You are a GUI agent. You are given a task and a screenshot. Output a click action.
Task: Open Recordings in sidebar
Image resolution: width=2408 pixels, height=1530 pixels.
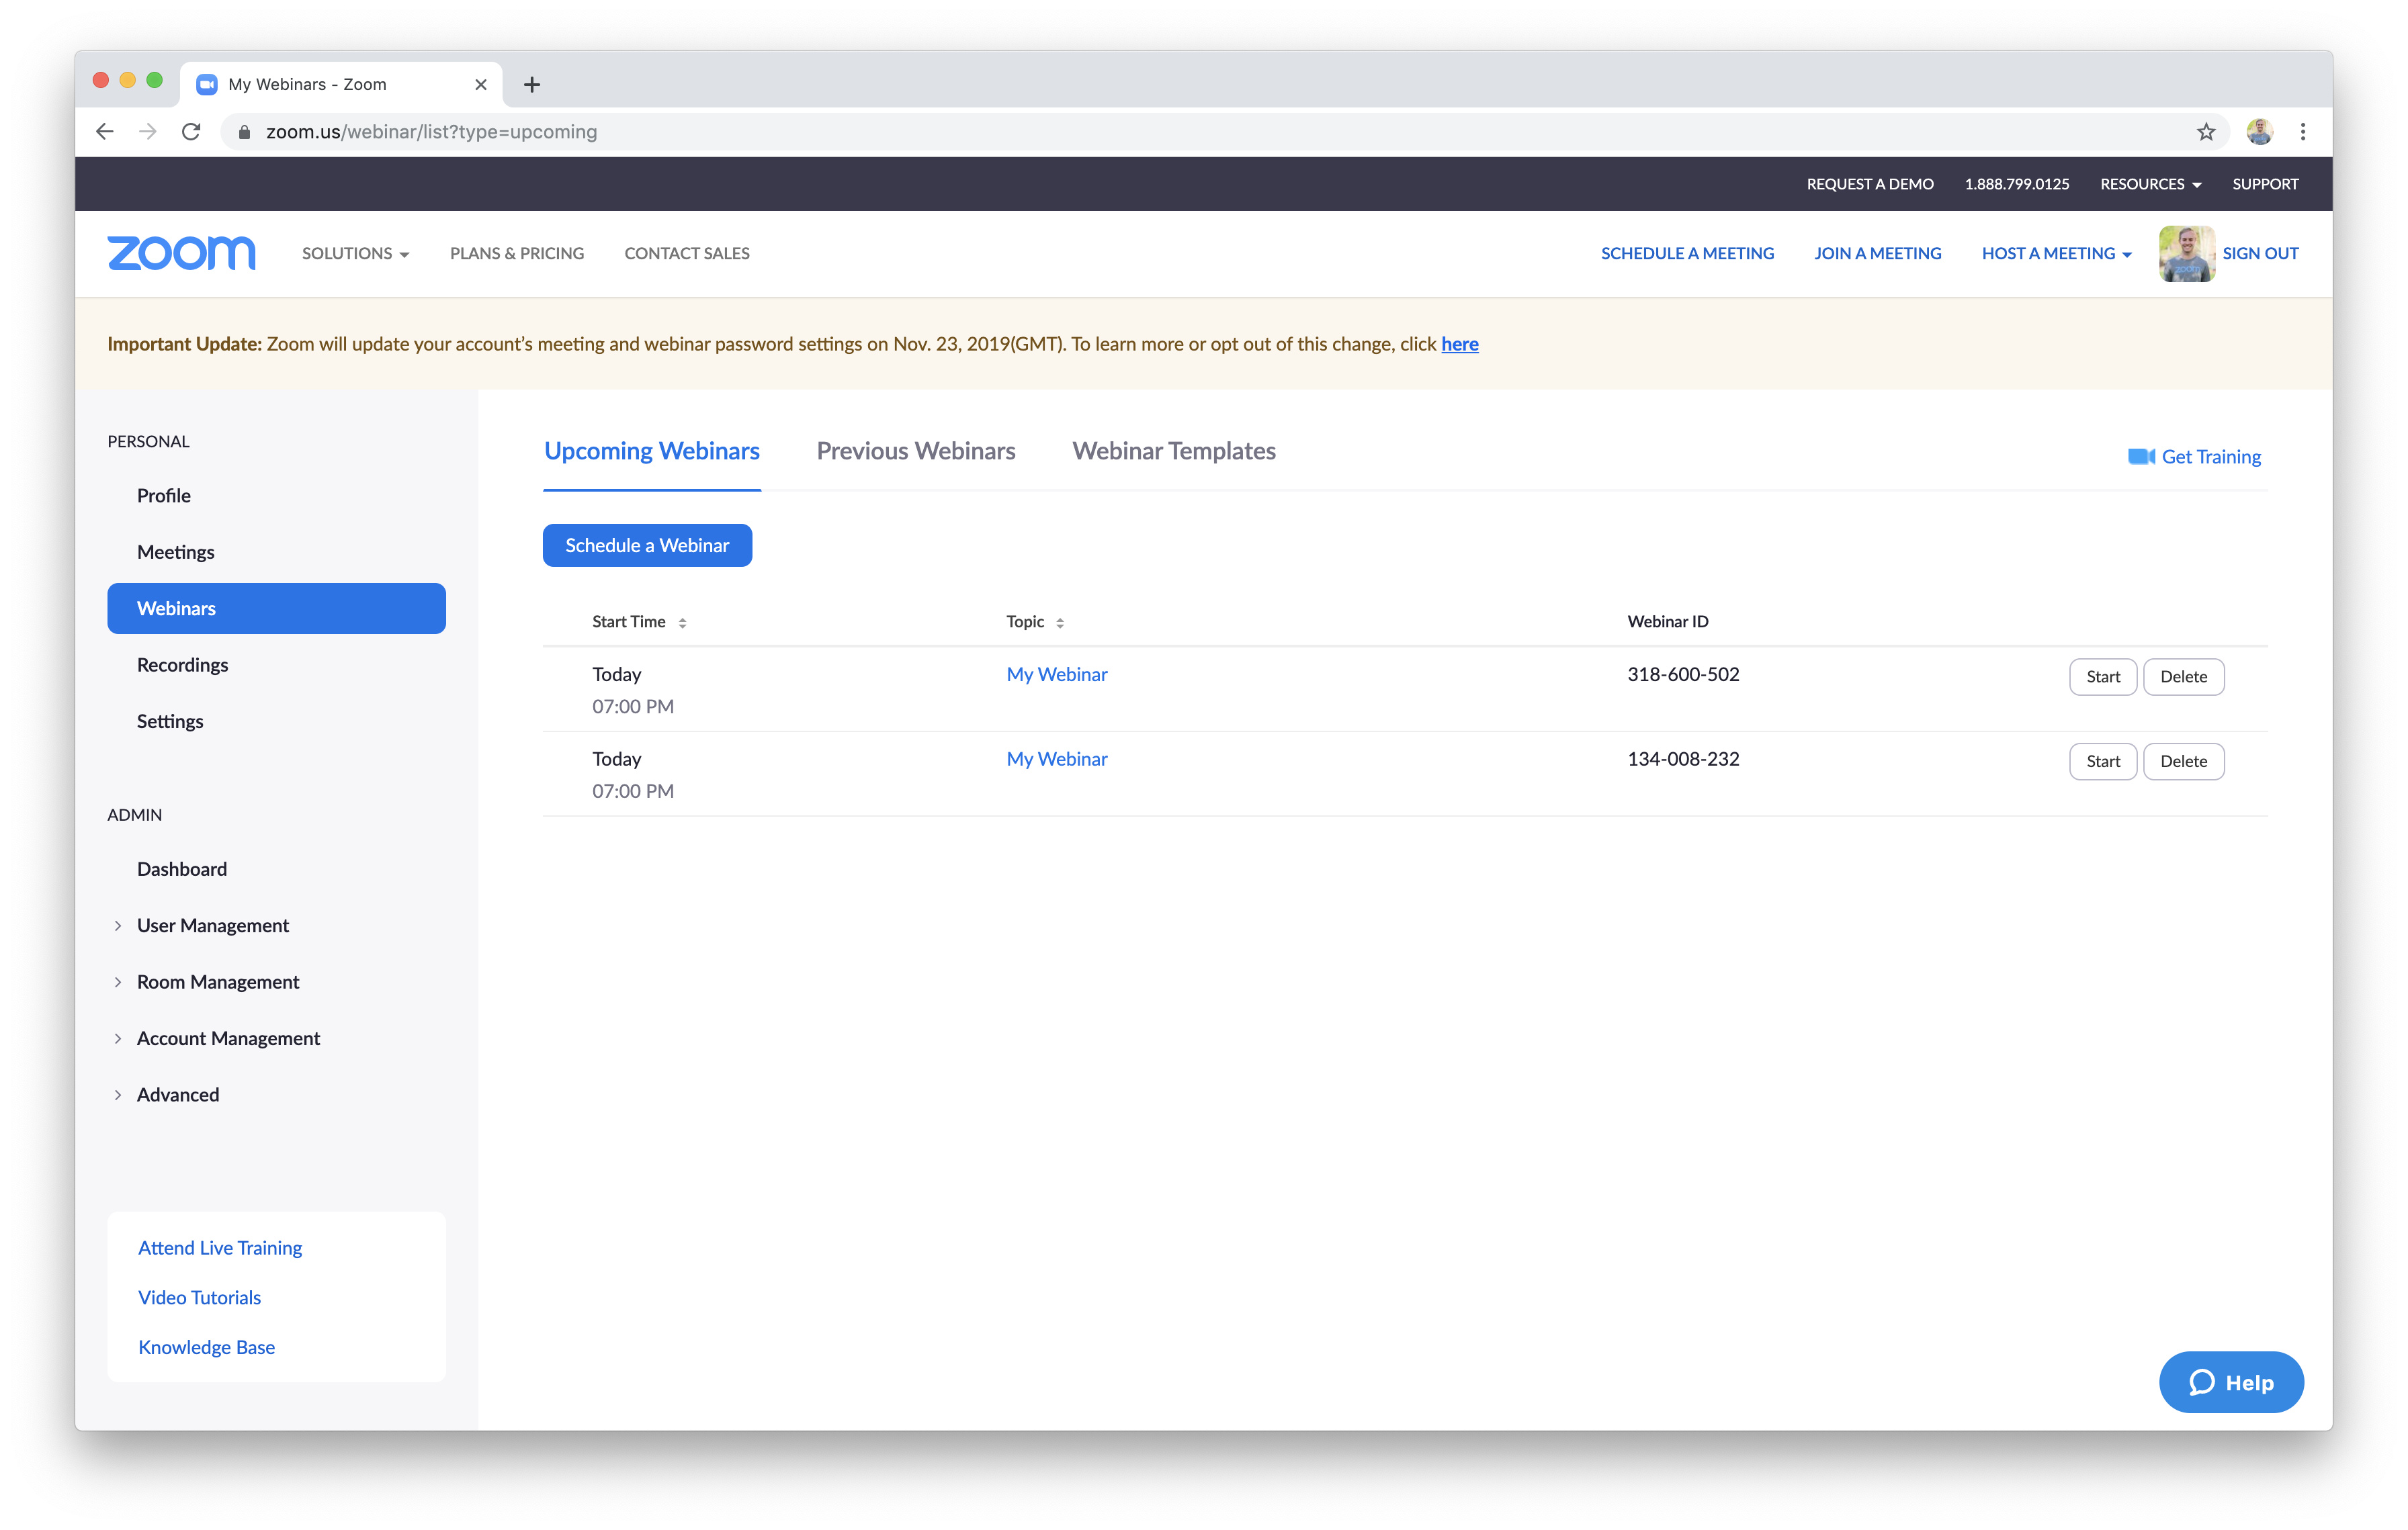[x=183, y=666]
